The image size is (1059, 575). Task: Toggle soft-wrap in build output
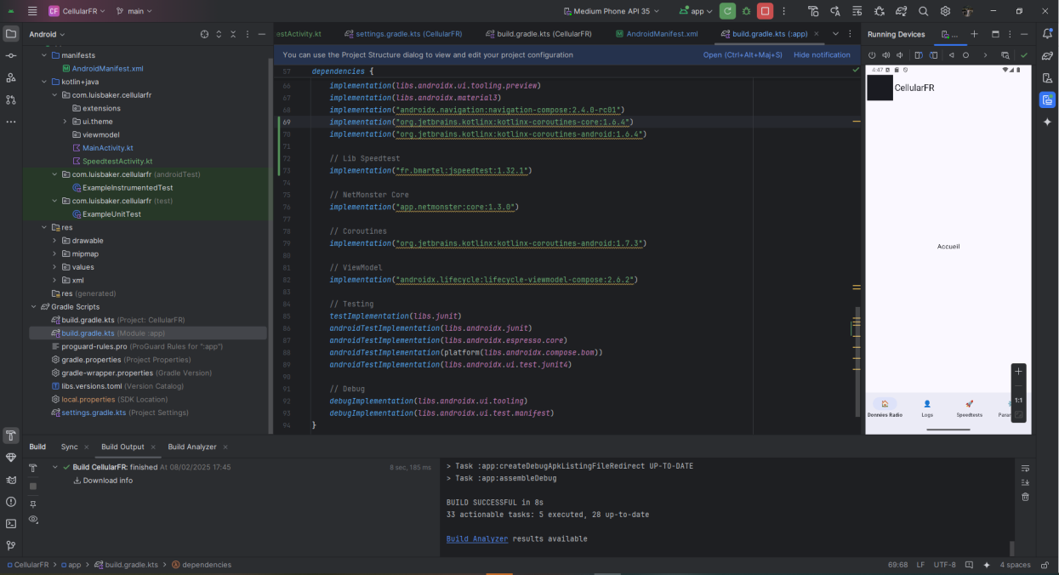1025,468
